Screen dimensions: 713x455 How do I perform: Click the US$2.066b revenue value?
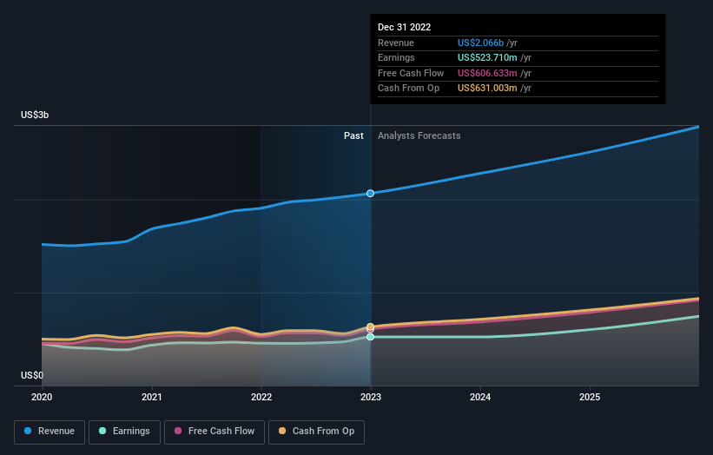[480, 43]
